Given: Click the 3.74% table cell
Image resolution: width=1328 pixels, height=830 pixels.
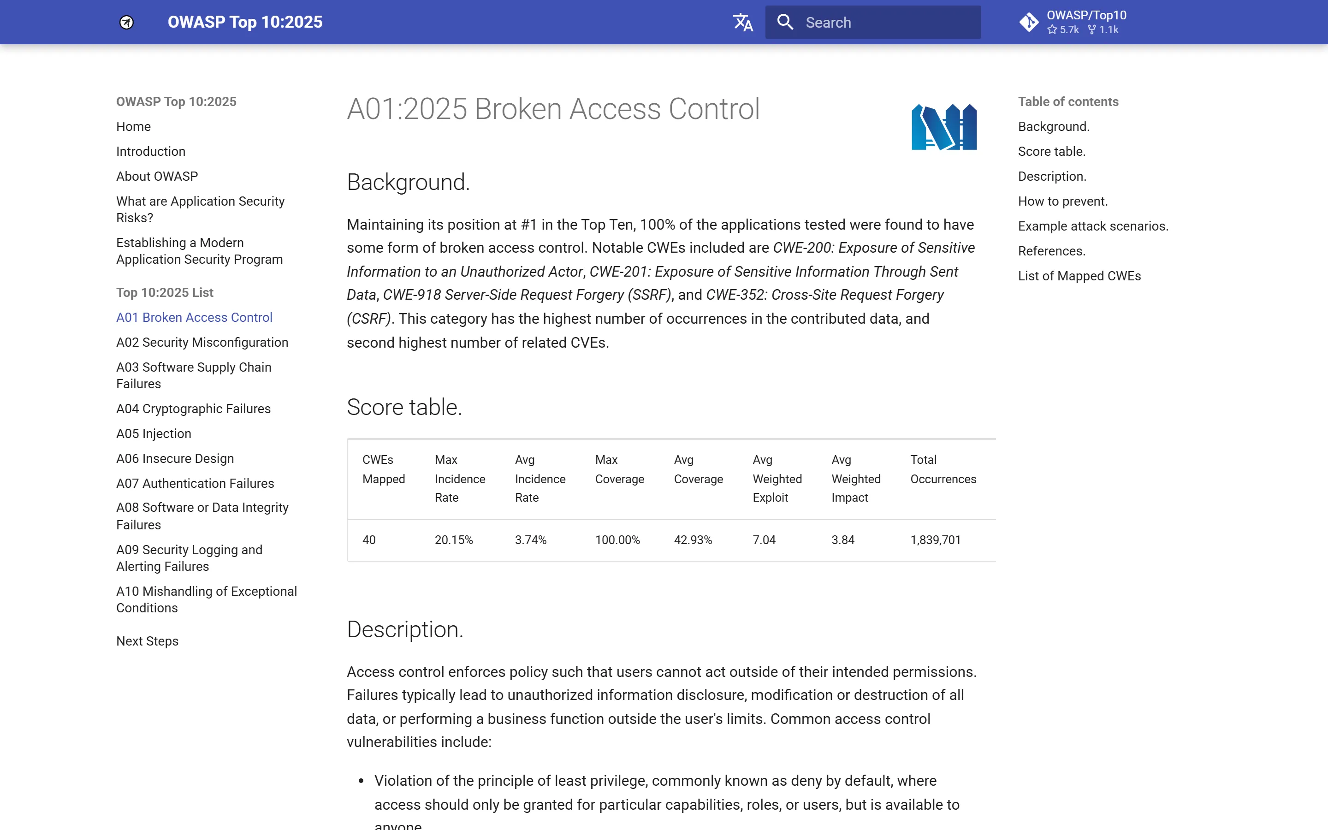Looking at the screenshot, I should point(530,540).
